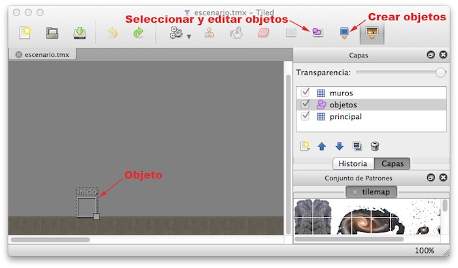Toggle visibility checkbox for objetos layer
This screenshot has width=458, height=268.
point(306,104)
